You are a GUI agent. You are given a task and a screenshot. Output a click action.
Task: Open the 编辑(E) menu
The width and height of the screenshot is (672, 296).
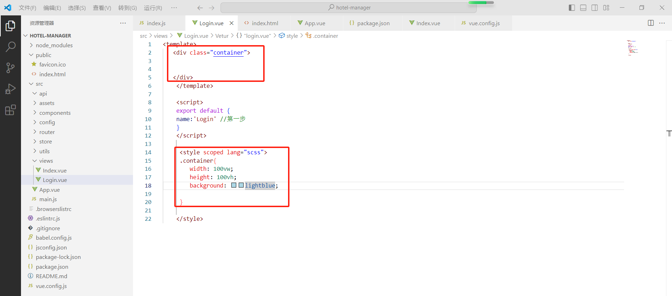(52, 8)
